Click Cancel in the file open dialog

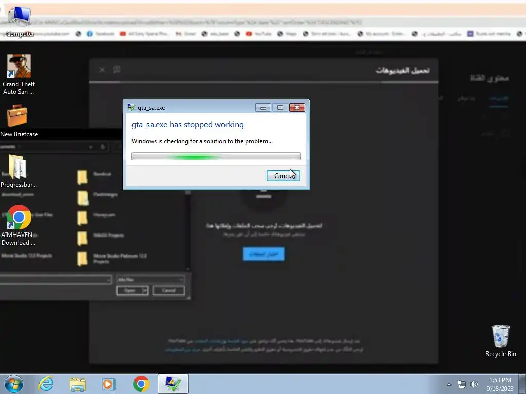[168, 290]
